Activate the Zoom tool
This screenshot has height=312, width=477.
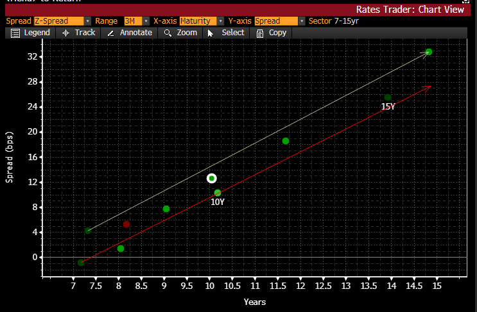tap(180, 33)
